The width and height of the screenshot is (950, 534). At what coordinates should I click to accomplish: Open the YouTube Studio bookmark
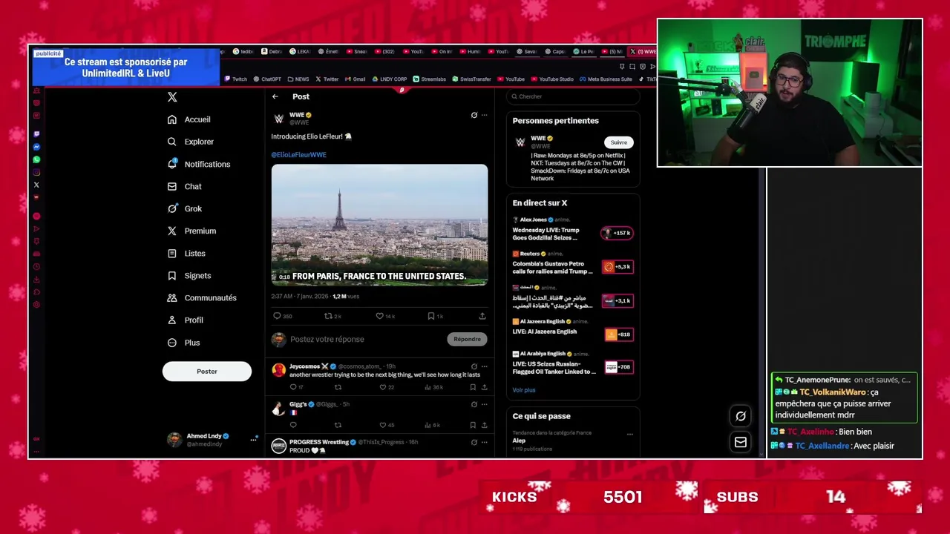click(x=552, y=79)
